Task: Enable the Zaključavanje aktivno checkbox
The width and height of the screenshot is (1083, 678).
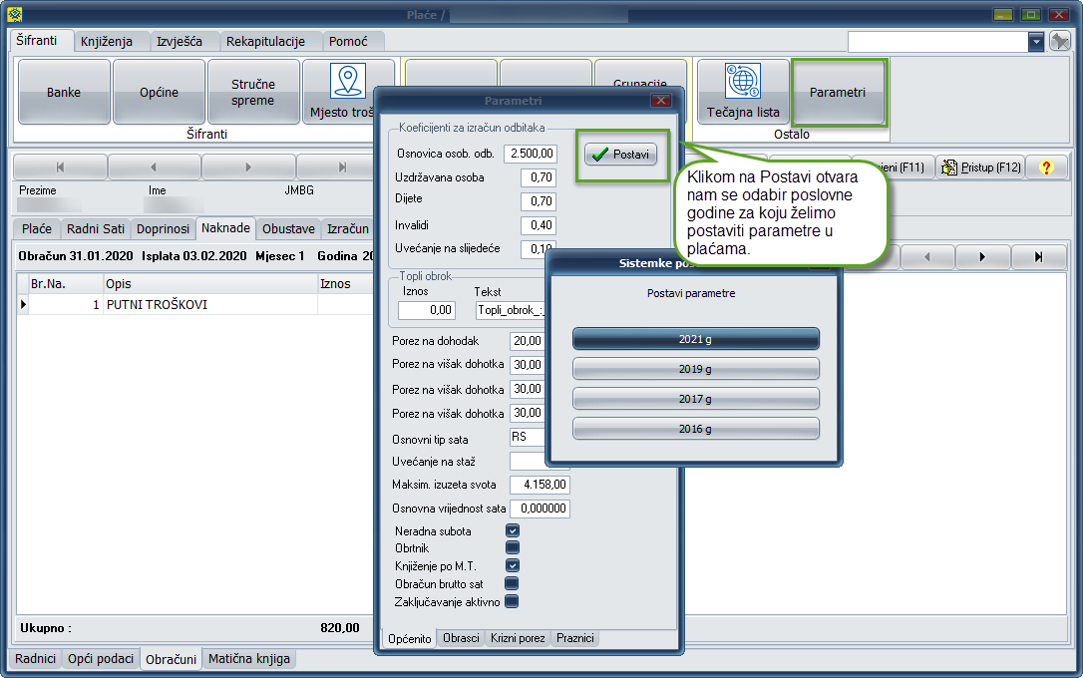Action: tap(512, 601)
